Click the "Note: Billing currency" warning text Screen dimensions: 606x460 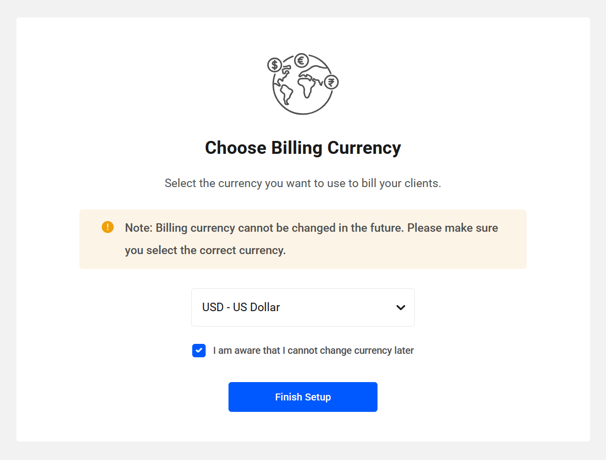coord(311,228)
